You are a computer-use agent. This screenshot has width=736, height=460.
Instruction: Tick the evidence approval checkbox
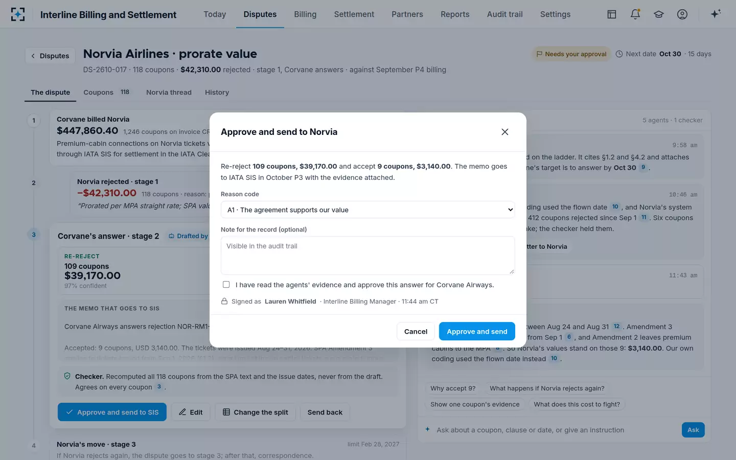click(x=226, y=285)
